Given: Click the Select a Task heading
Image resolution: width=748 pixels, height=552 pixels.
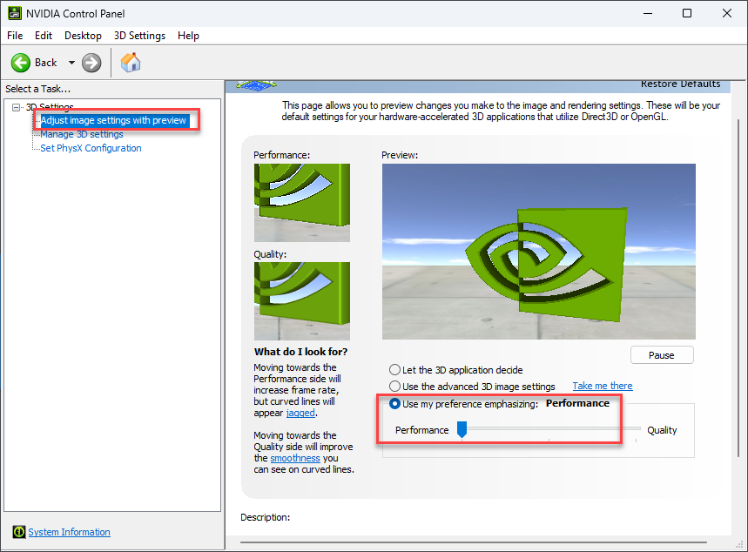Looking at the screenshot, I should click(38, 89).
